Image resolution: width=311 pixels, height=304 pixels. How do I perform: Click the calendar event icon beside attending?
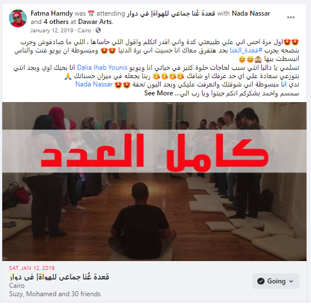coord(91,13)
